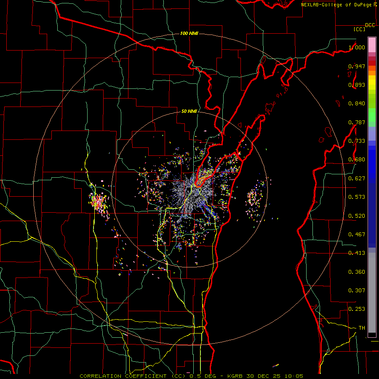Click the bright green color bar segment

click(372, 115)
